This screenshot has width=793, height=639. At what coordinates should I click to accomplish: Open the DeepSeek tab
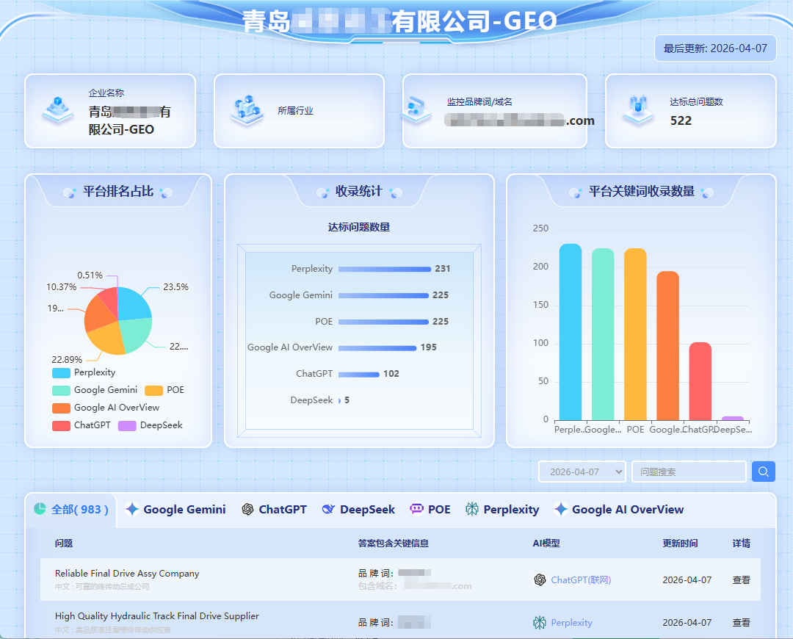tap(358, 509)
